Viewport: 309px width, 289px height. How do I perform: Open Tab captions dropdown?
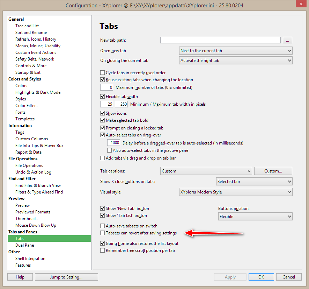206,171
